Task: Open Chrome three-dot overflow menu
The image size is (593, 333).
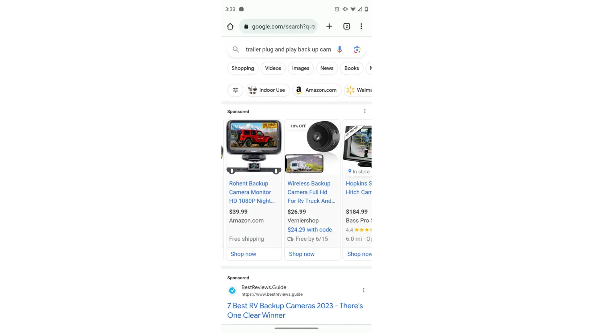Action: tap(361, 26)
